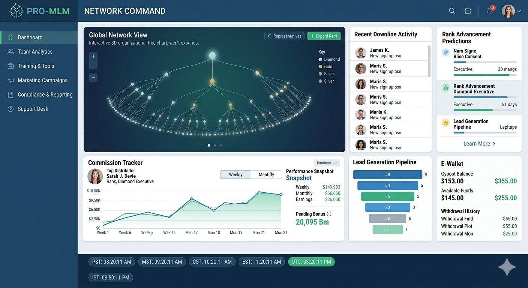Click the PRO-MLM logo icon
Viewport: 528px width, 288px height.
16,10
